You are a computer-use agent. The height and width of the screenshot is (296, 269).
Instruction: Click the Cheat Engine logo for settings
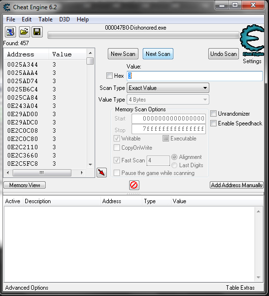click(252, 40)
